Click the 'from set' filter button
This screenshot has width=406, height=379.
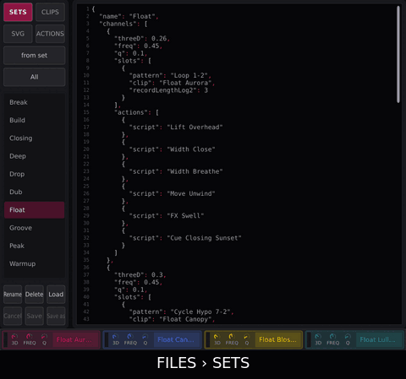click(x=34, y=56)
